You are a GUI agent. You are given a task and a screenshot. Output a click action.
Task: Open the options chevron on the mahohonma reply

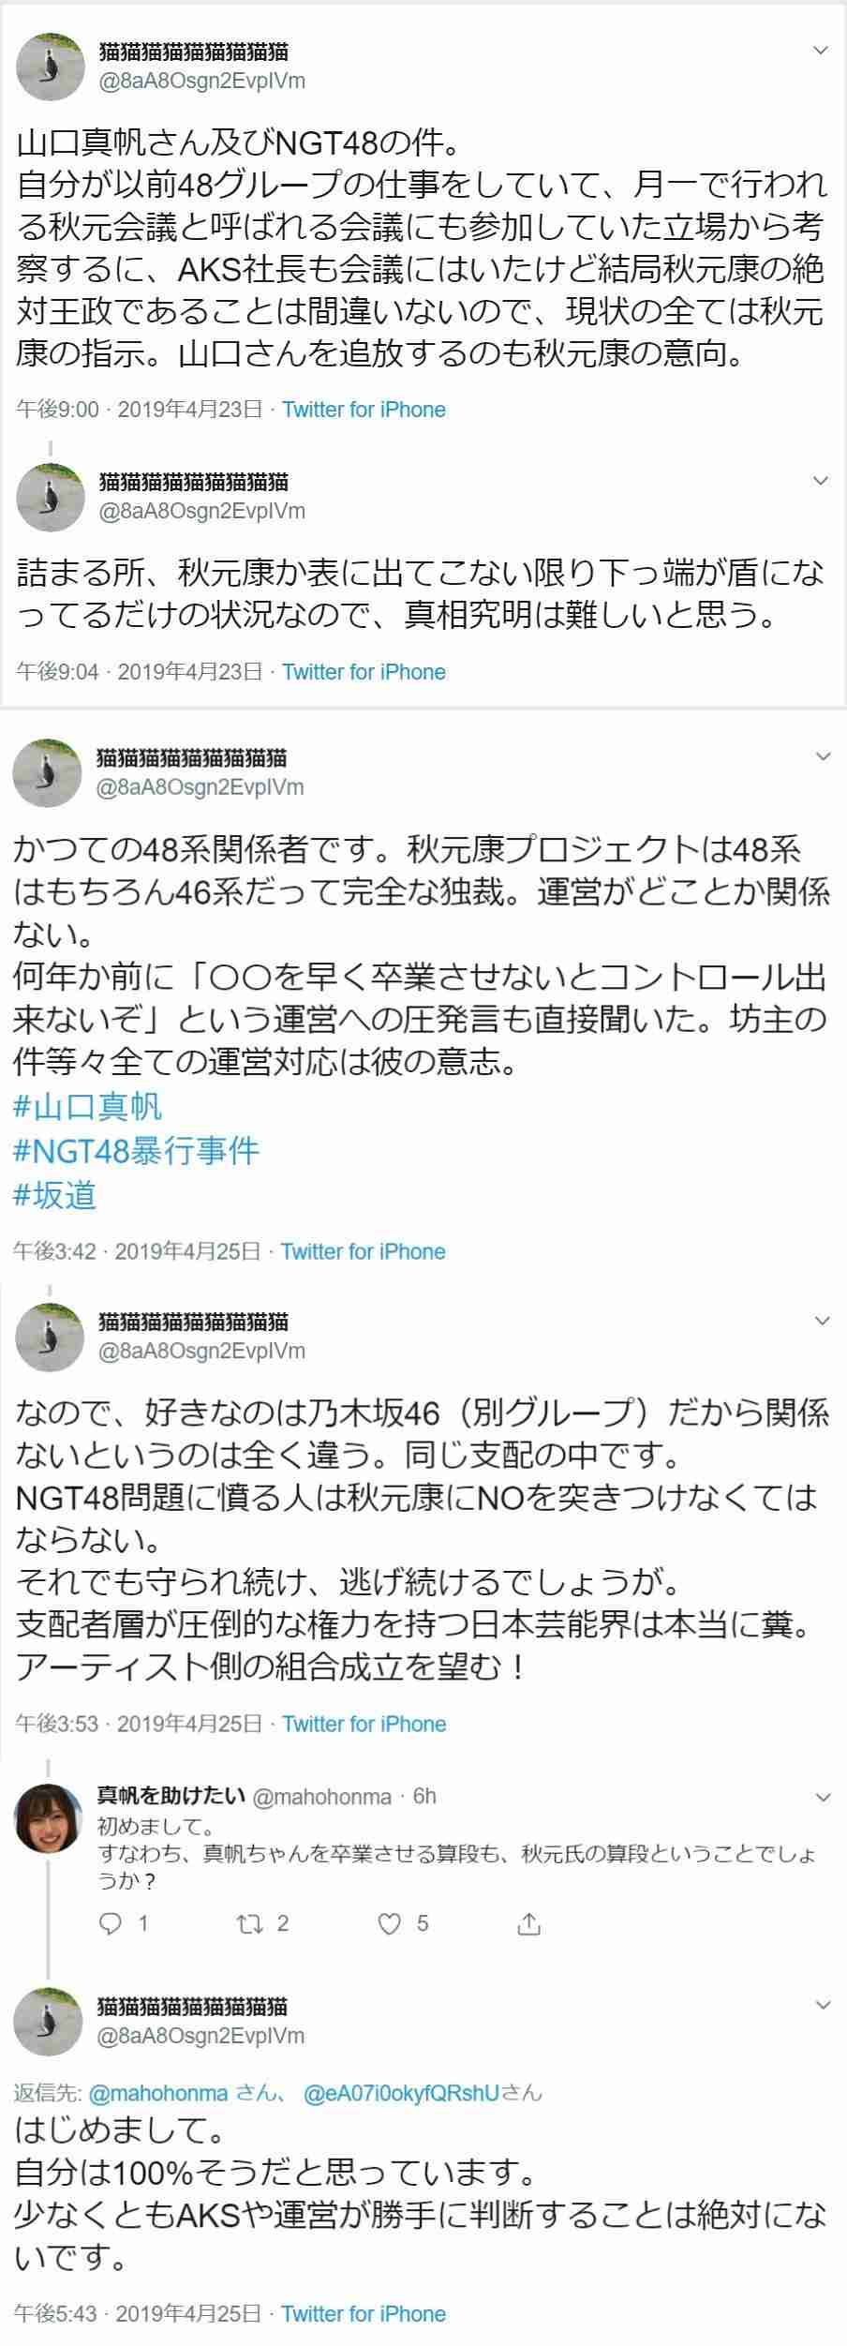coord(824,1797)
